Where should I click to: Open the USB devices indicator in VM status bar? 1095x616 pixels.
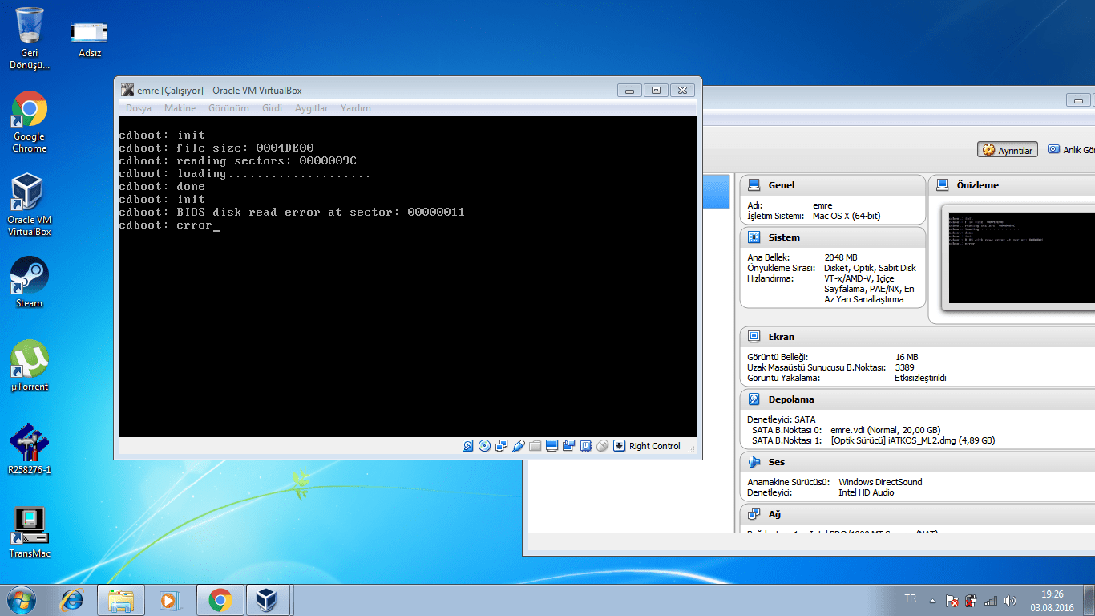coord(519,446)
